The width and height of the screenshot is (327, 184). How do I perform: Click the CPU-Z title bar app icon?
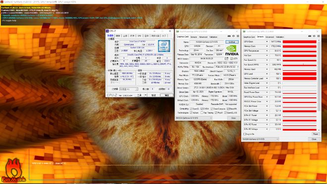(x=108, y=31)
